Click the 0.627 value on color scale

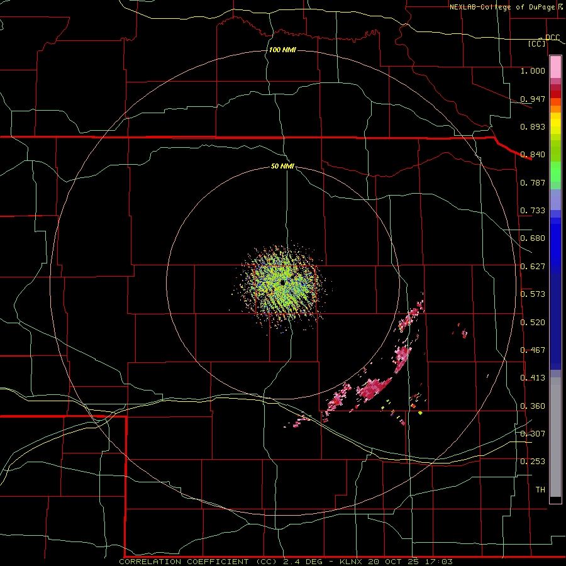pyautogui.click(x=533, y=267)
